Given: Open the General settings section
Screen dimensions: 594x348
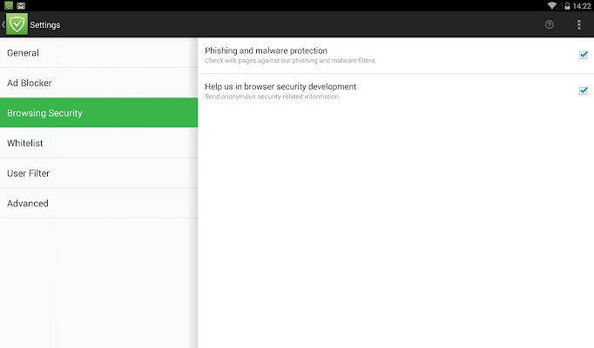Looking at the screenshot, I should point(98,53).
